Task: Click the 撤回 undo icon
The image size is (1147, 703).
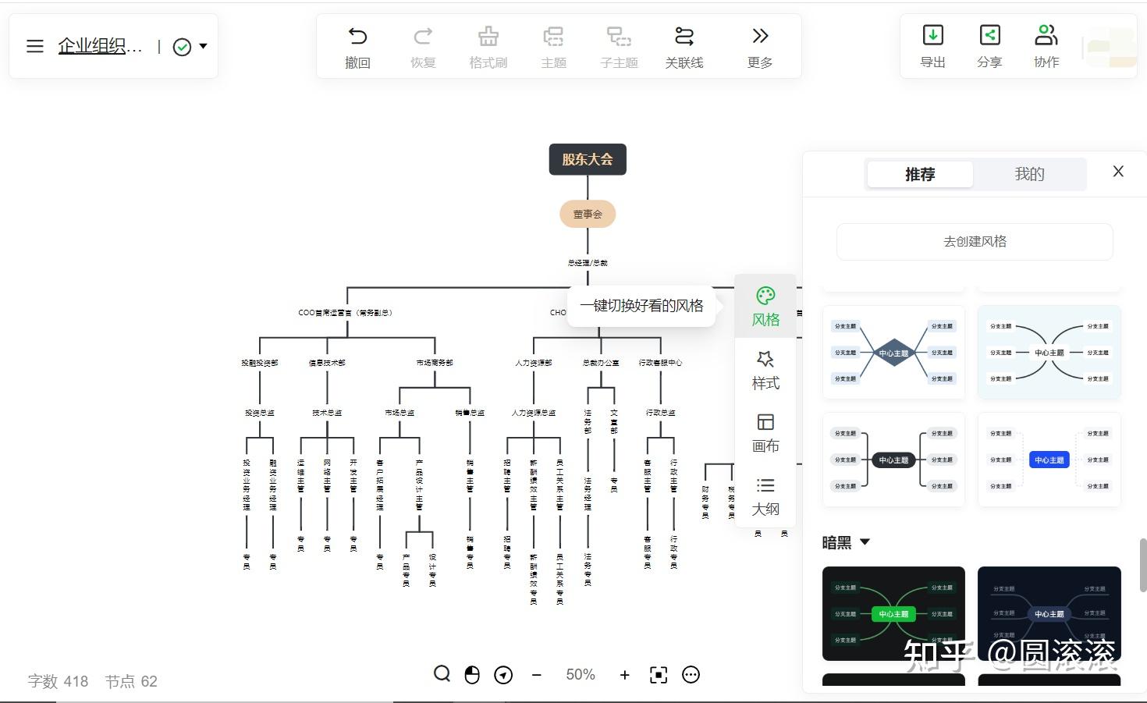Action: [x=357, y=37]
